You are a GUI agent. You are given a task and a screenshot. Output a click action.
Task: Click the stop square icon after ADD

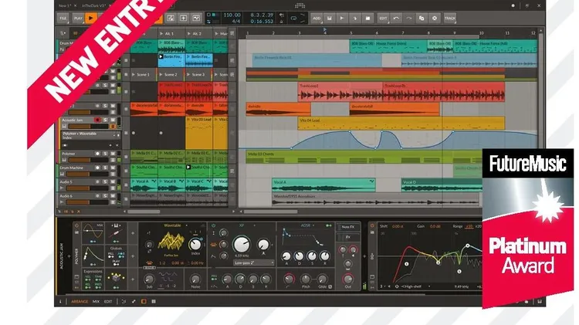pos(367,18)
